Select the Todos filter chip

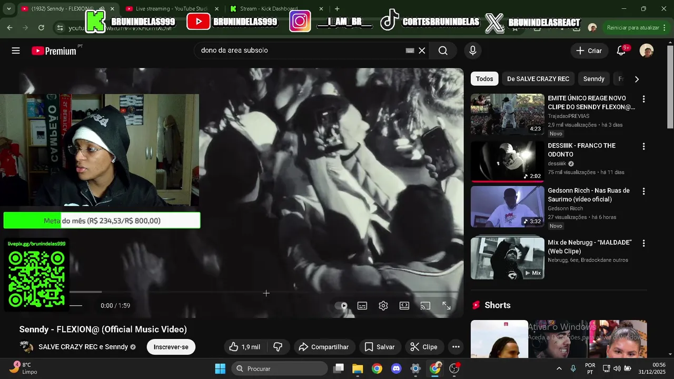pos(484,79)
